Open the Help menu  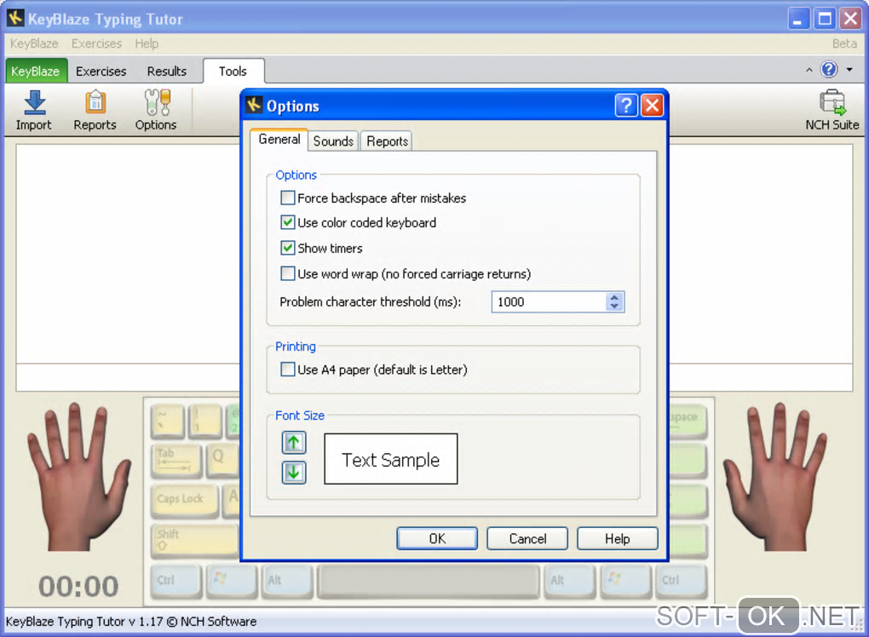coord(147,43)
